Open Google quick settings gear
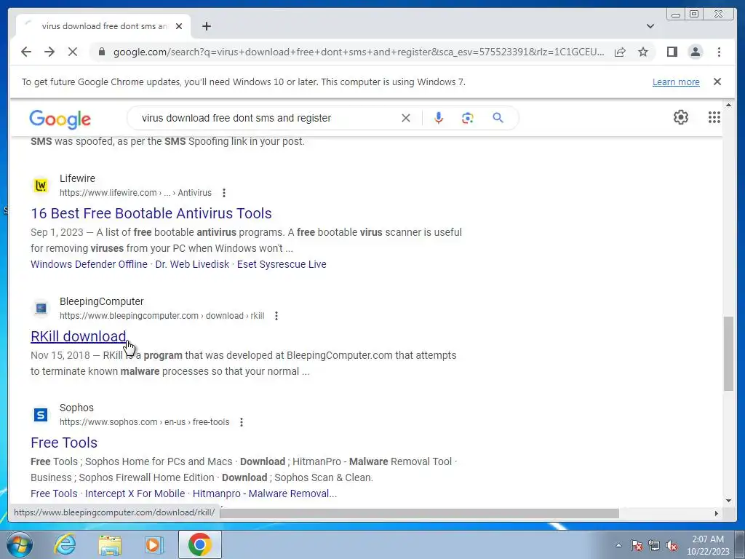Viewport: 745px width, 559px height. (681, 117)
